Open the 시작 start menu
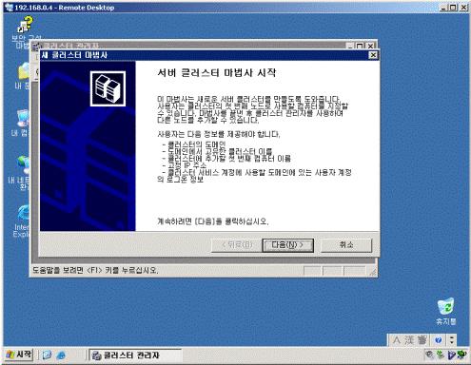 pyautogui.click(x=19, y=355)
